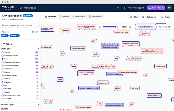The height and width of the screenshot is (111, 174).
Task: Select the aavrh10 gene therapy vector node
Action: point(86,73)
